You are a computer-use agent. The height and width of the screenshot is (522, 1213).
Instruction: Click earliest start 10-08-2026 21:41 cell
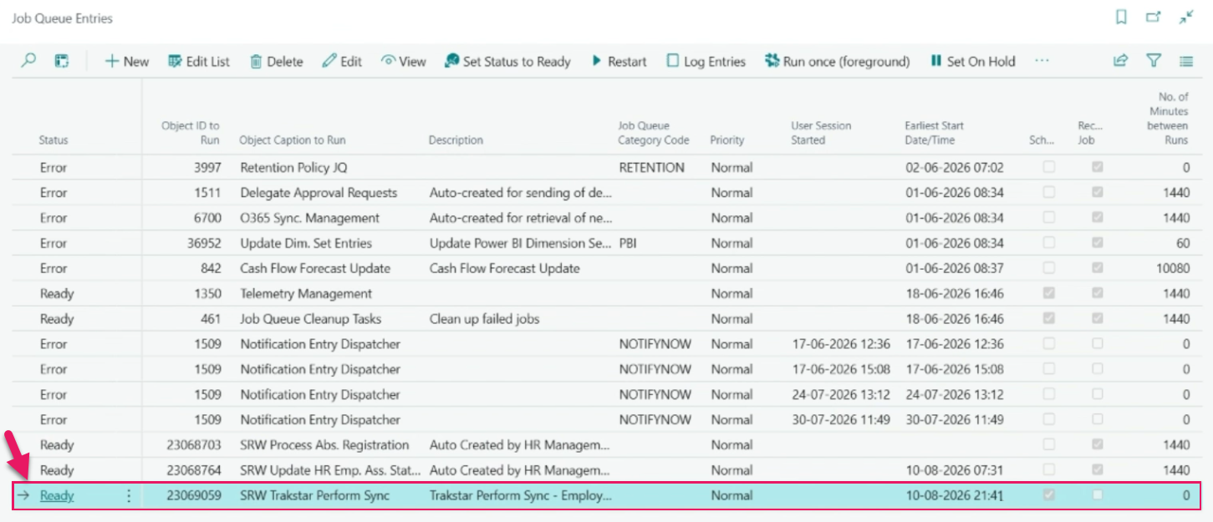click(x=955, y=495)
